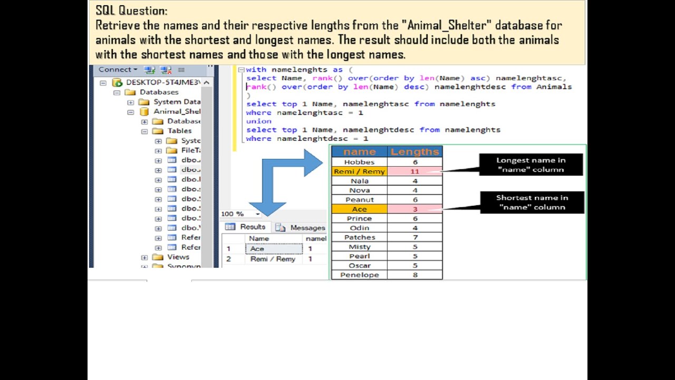Collapse the Databases folder
Viewport: 675px width, 380px height.
click(x=117, y=92)
